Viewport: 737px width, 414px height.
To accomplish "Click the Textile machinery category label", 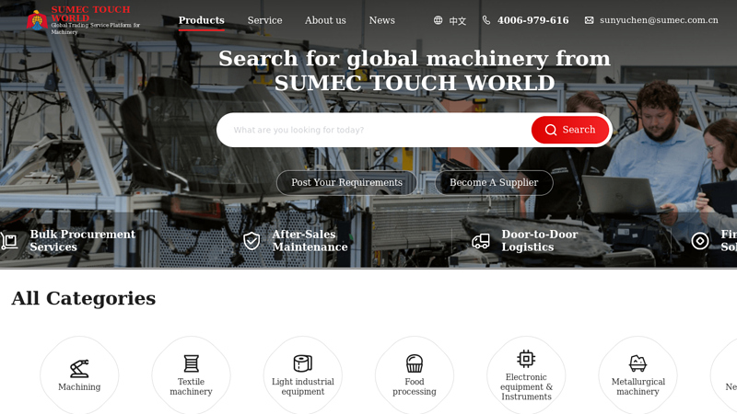I will click(191, 386).
